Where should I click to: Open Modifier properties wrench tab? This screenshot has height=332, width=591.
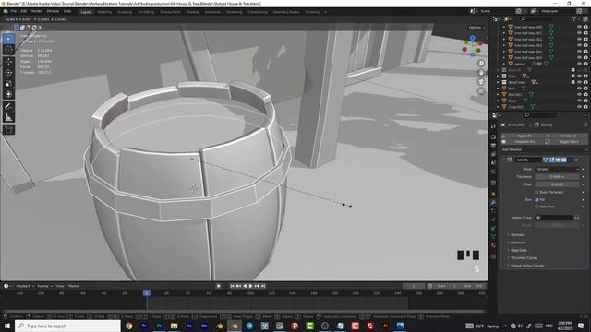pyautogui.click(x=493, y=203)
